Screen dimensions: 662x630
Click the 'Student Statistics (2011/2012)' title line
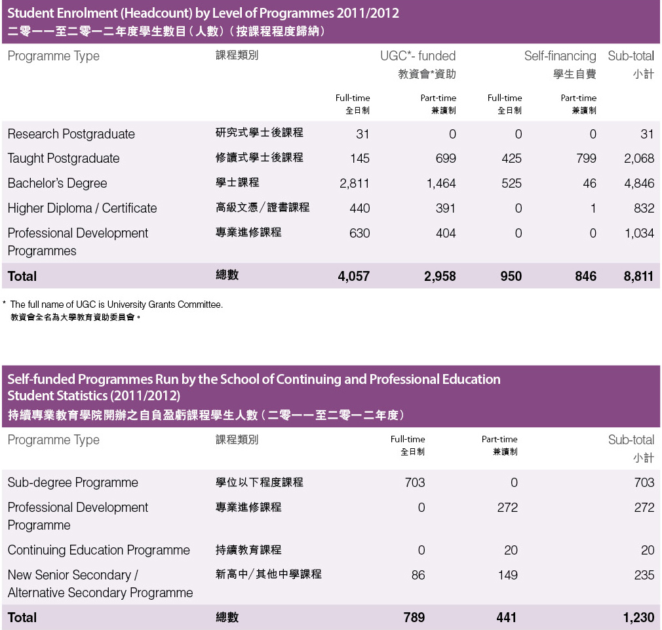(94, 396)
